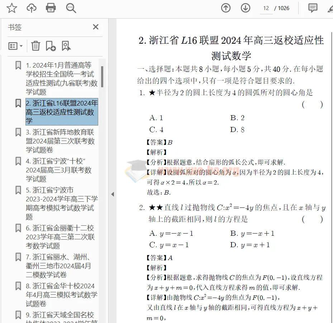Delete selected bookmark with trash icon
The image size is (333, 323).
point(35,46)
